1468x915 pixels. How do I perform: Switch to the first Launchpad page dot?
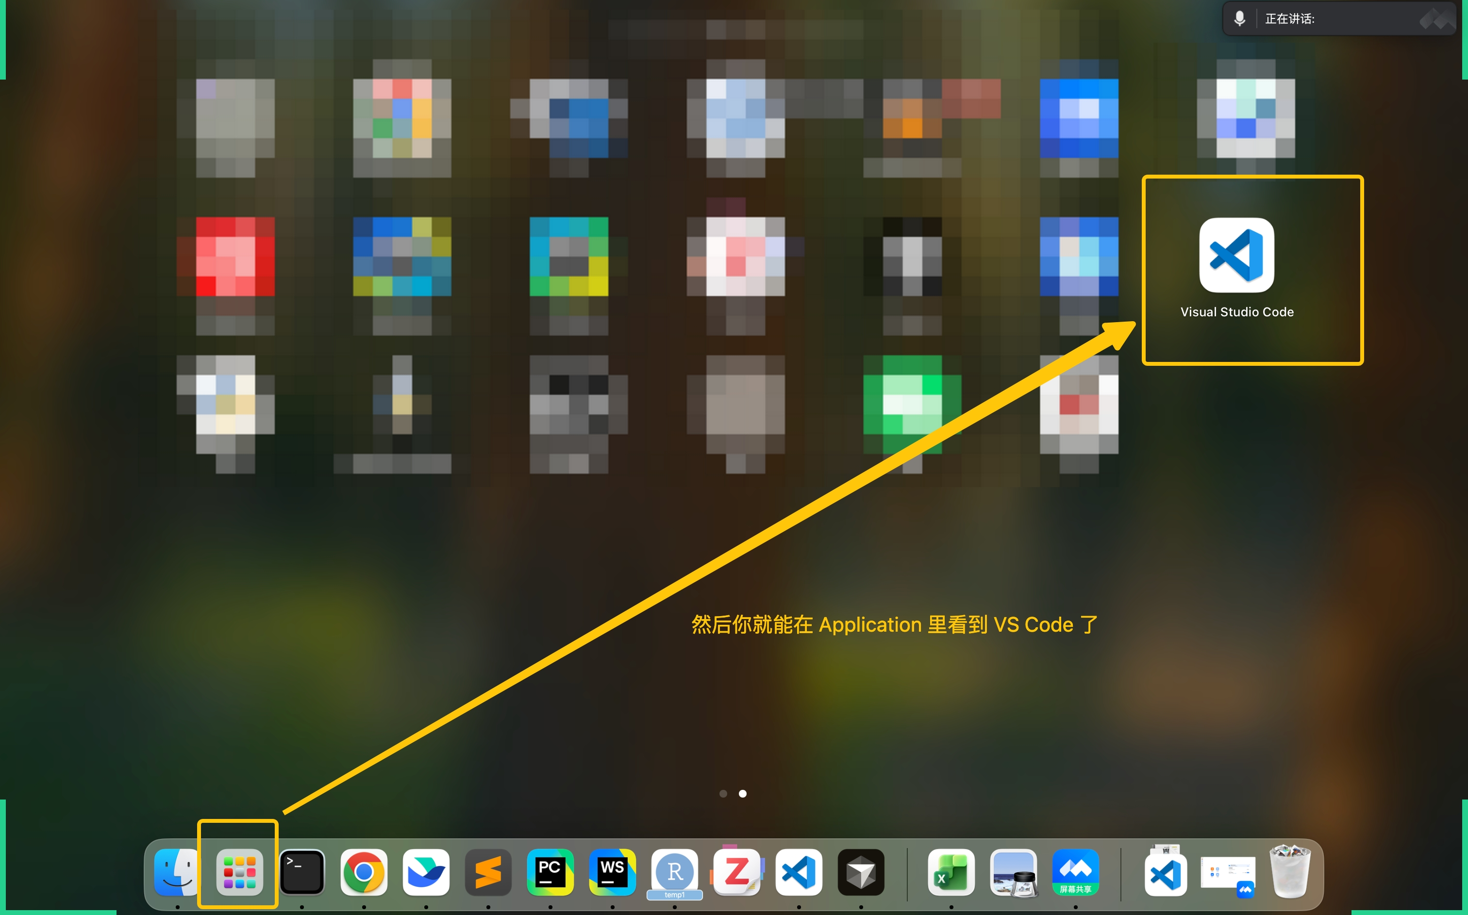pyautogui.click(x=723, y=793)
